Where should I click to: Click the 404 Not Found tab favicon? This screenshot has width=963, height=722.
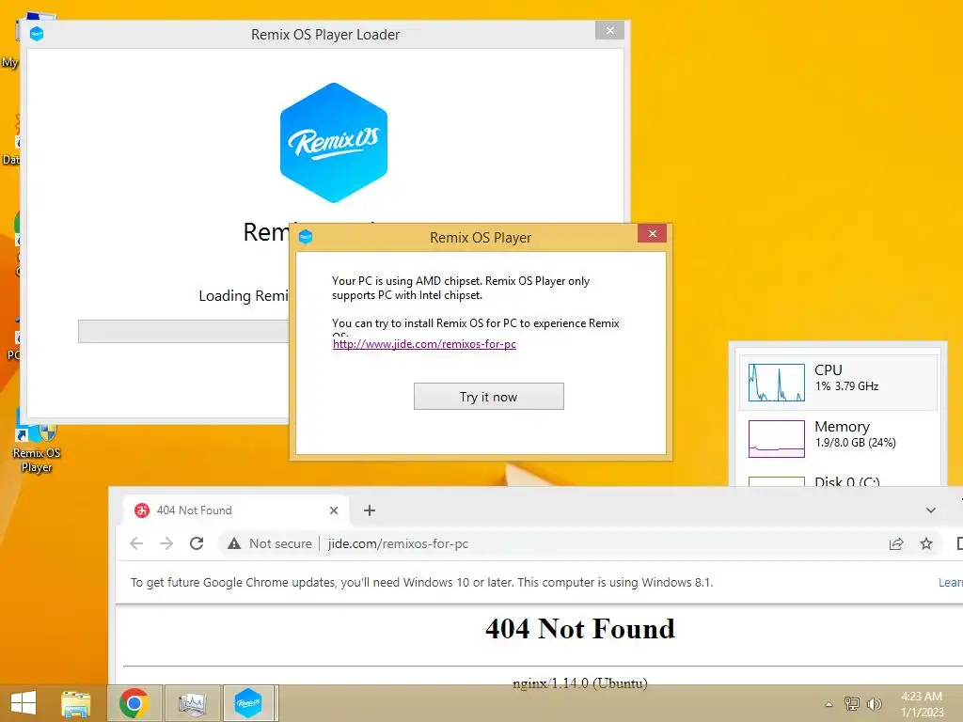142,510
